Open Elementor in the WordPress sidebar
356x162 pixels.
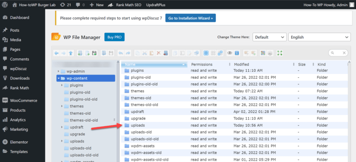19,142
